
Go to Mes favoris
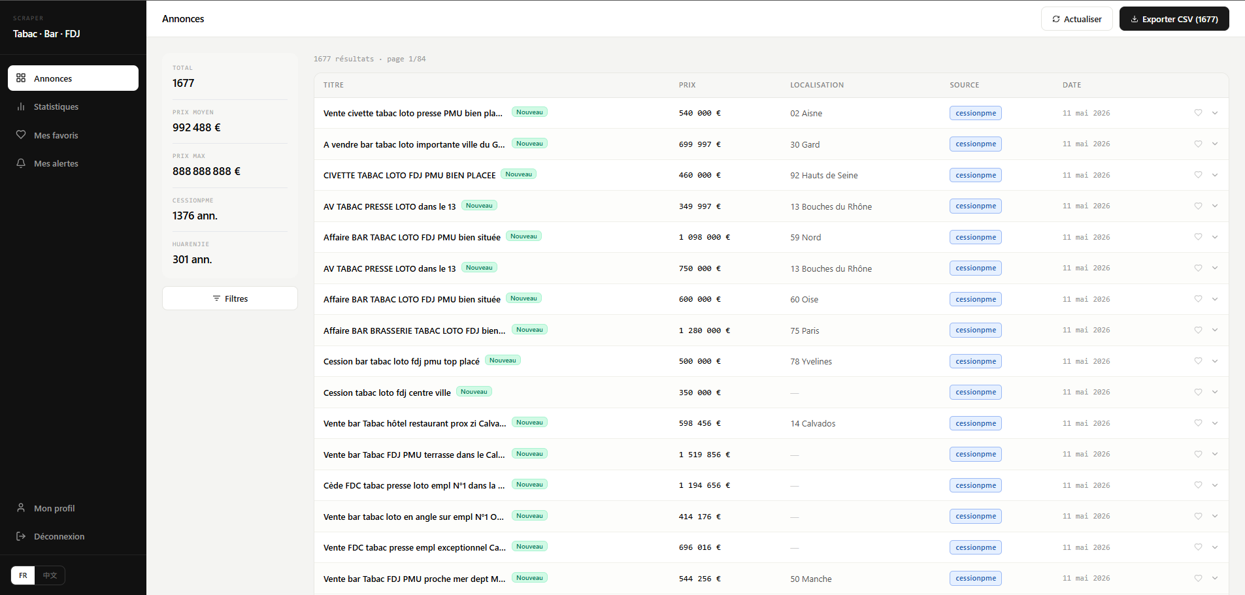point(73,135)
